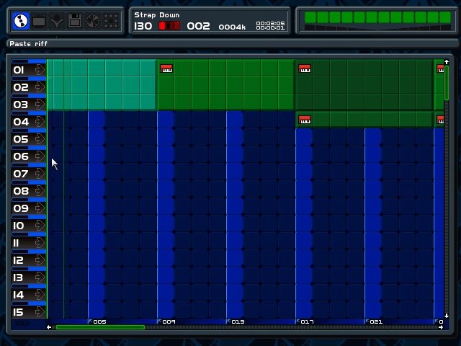Click keyboard riff icon at bar 017 track 04
The width and height of the screenshot is (461, 346).
[305, 120]
